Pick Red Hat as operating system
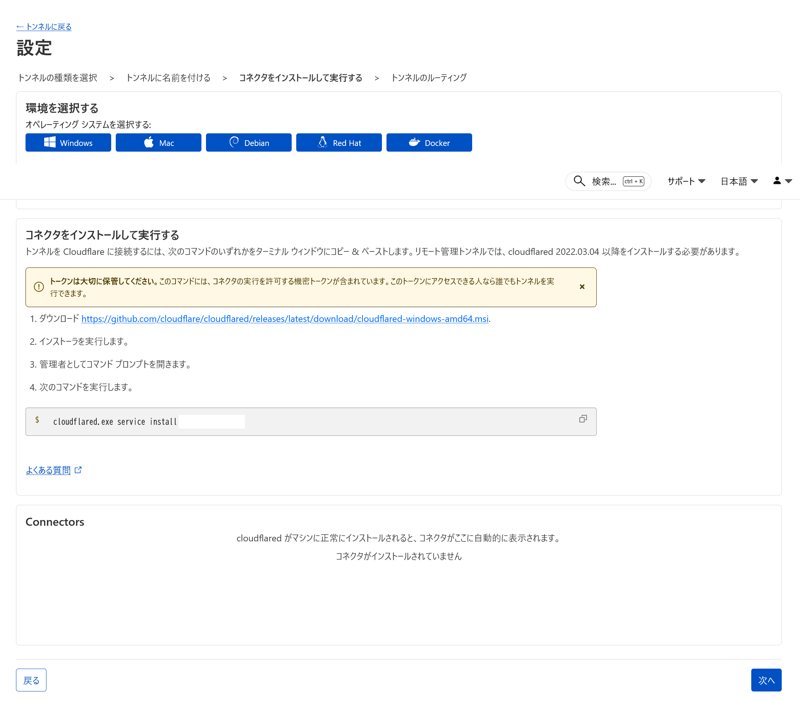800x701 pixels. [339, 142]
